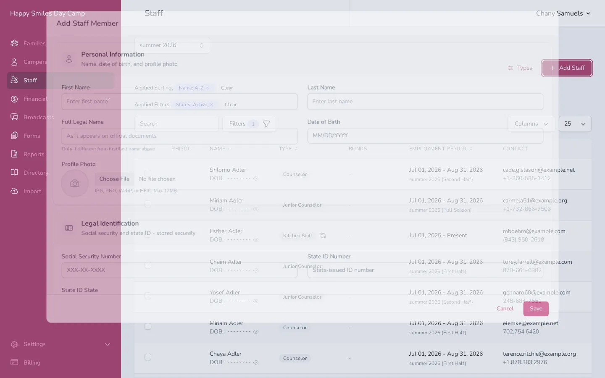The image size is (605, 378).
Task: Click the camera profile photo placeholder
Action: (x=75, y=184)
